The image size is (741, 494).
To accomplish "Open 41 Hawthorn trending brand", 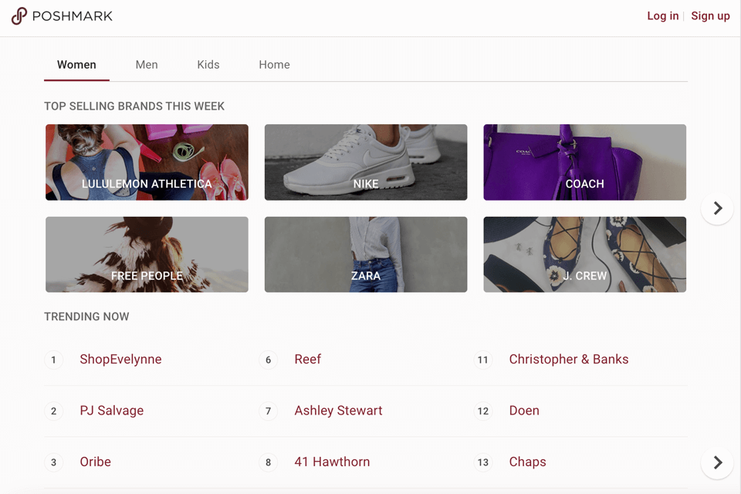I will coord(332,462).
